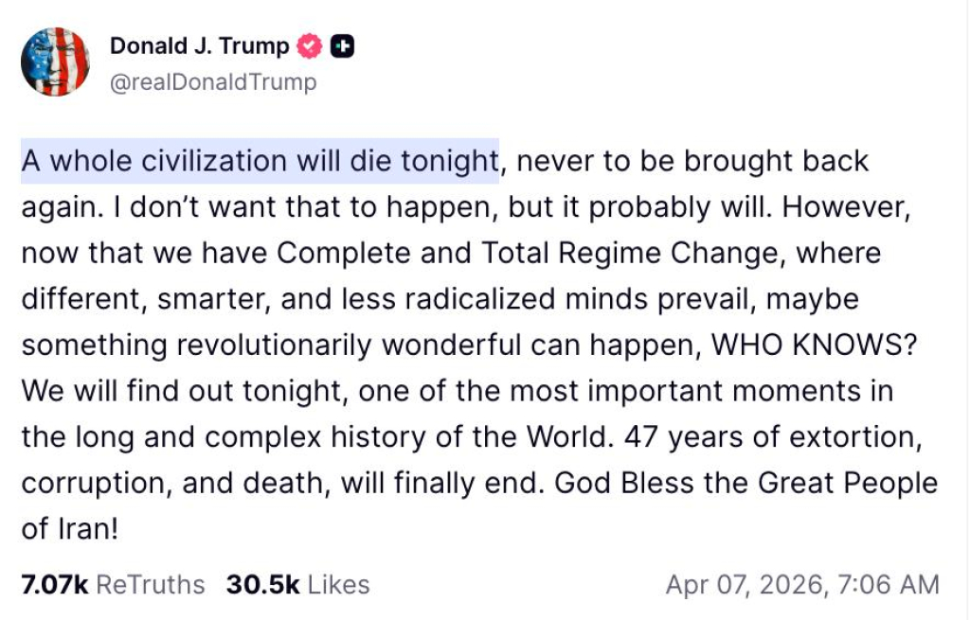Click the profile avatar picture

55,62
